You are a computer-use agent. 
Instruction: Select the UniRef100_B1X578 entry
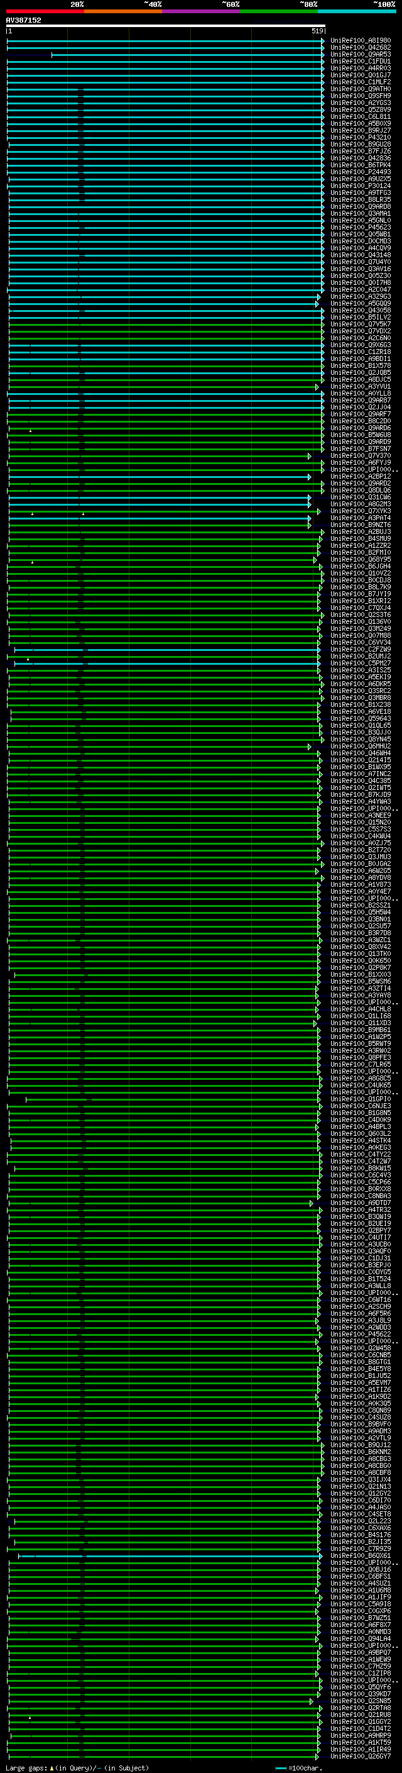[x=361, y=365]
